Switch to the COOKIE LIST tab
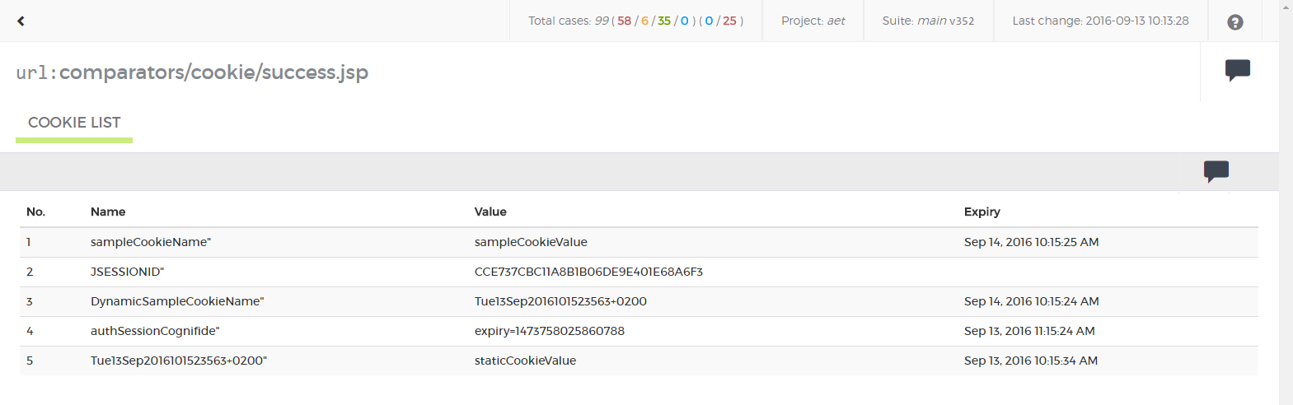 (74, 123)
